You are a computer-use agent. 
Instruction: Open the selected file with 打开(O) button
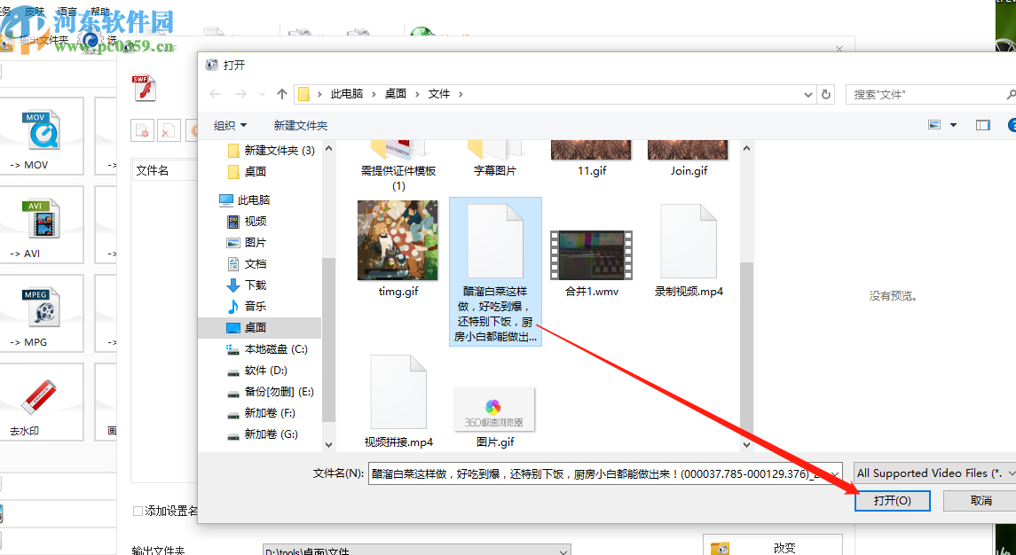click(893, 501)
